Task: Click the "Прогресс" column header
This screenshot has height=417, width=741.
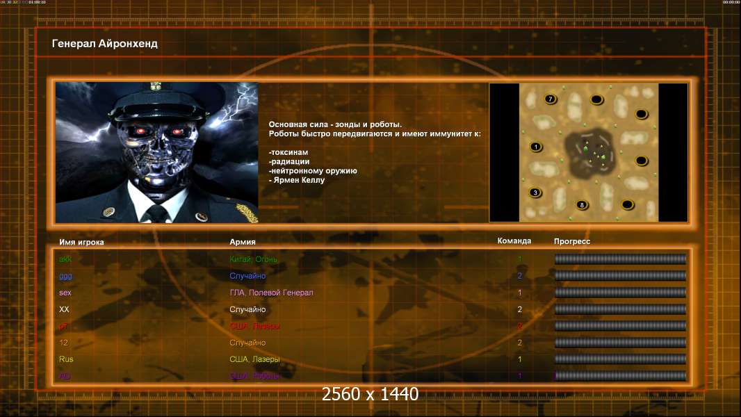Action: [x=572, y=241]
